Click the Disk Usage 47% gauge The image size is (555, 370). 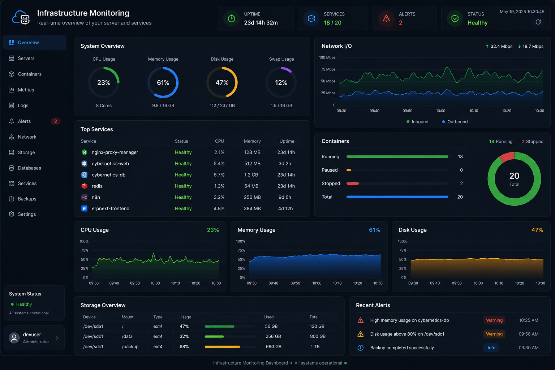click(x=222, y=82)
